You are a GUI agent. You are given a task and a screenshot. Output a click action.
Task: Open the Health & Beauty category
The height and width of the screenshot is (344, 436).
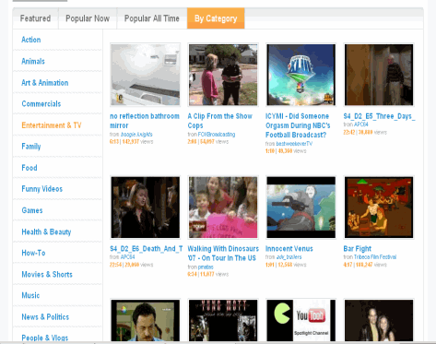tap(46, 231)
